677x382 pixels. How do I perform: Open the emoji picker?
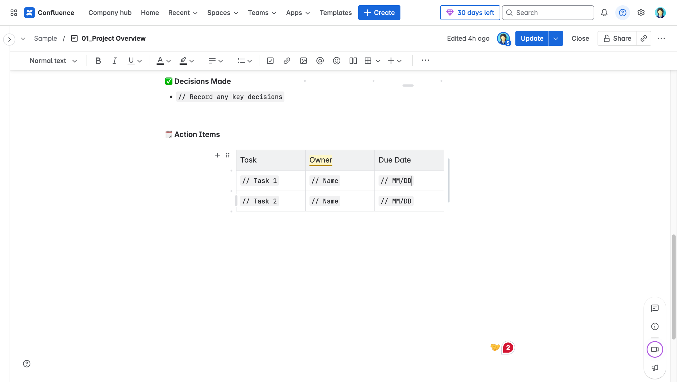pos(336,61)
